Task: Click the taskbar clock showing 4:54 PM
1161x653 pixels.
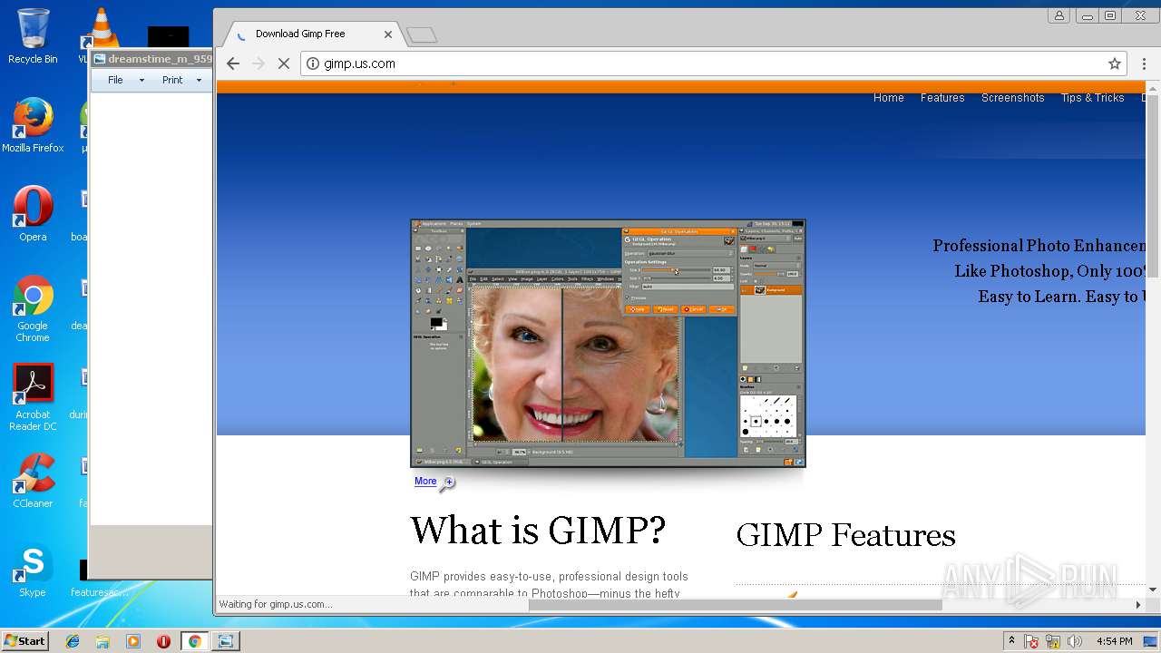Action: click(1114, 641)
